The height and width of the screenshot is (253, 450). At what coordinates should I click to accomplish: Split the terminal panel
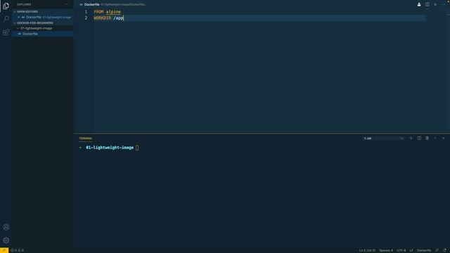[x=419, y=138]
